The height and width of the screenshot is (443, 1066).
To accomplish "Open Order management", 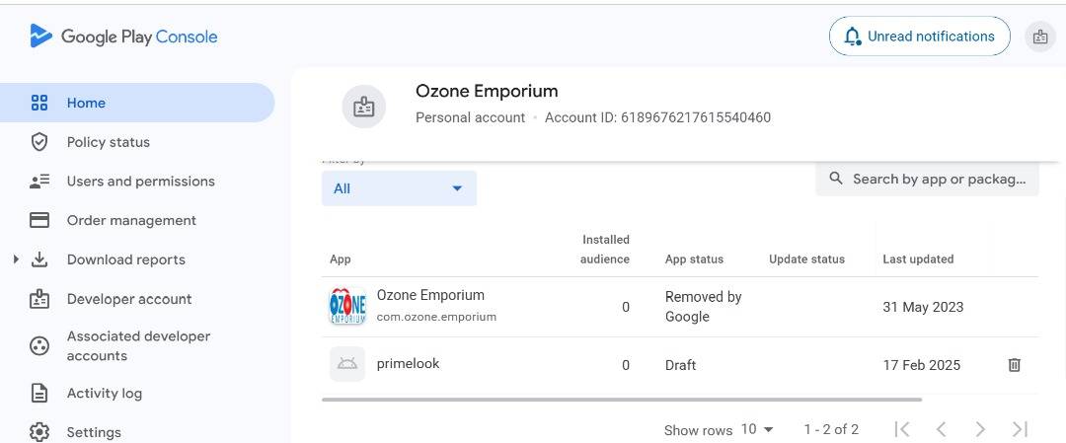I will point(131,220).
